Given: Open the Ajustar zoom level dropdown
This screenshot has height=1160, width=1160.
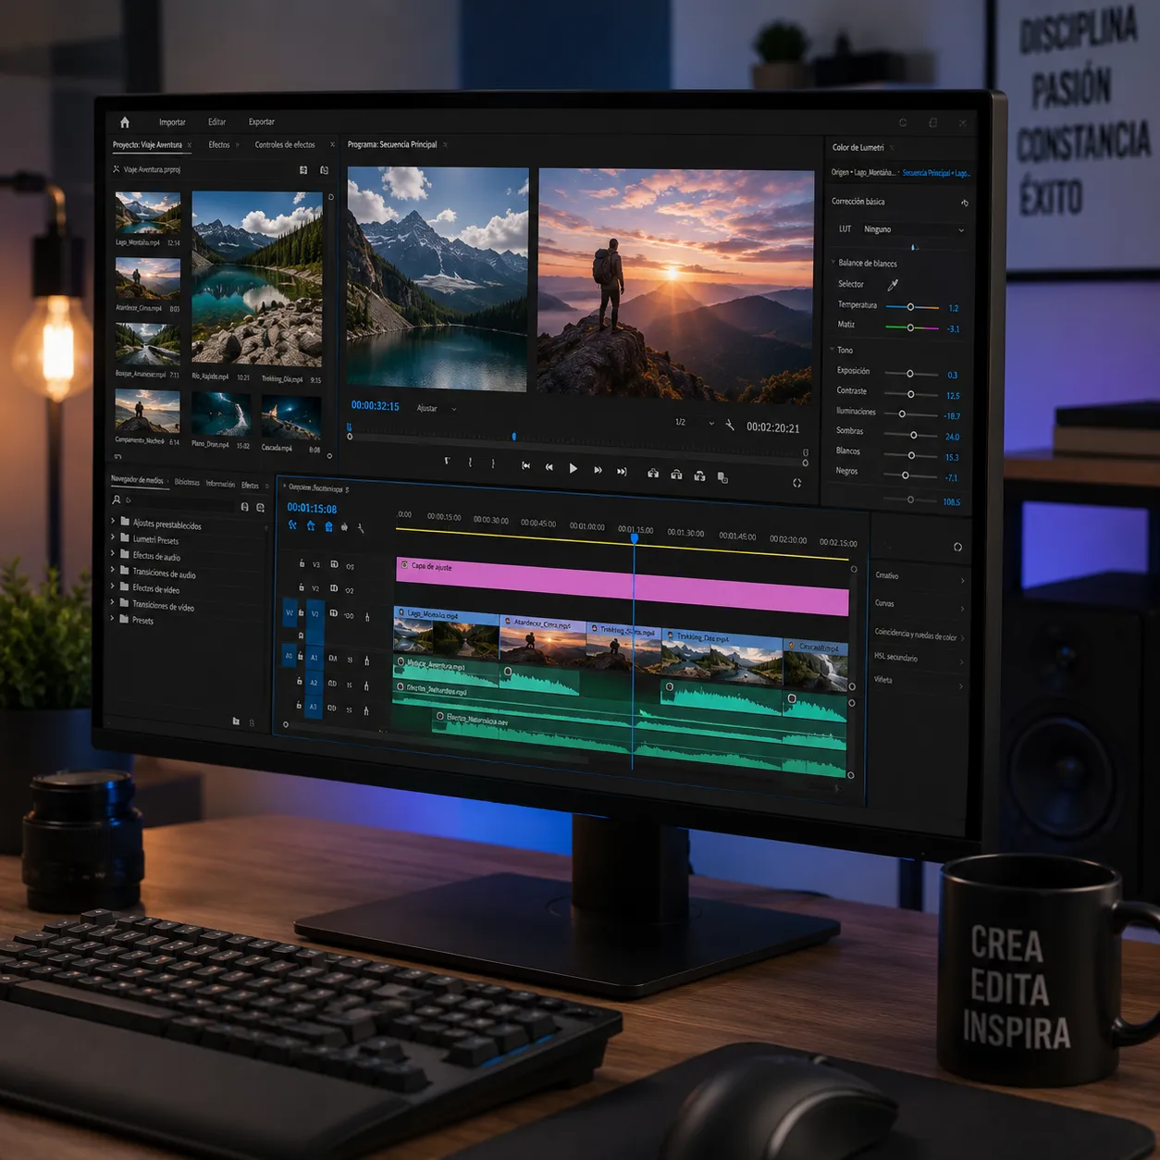Looking at the screenshot, I should [437, 408].
